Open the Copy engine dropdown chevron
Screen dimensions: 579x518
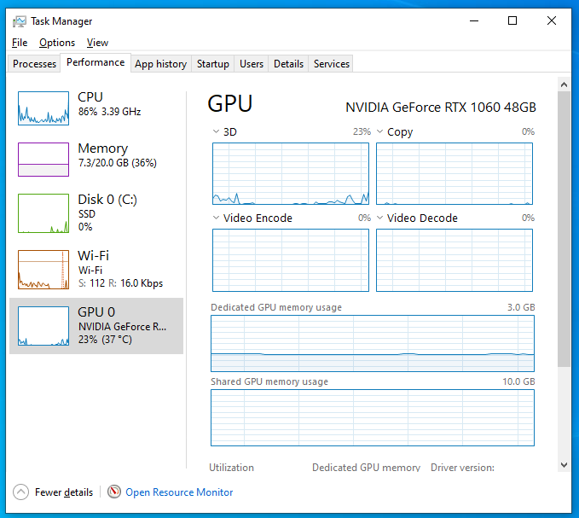[x=379, y=131]
